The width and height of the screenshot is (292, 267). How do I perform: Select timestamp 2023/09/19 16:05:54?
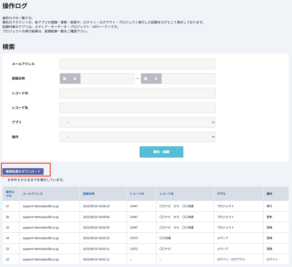[96, 227]
